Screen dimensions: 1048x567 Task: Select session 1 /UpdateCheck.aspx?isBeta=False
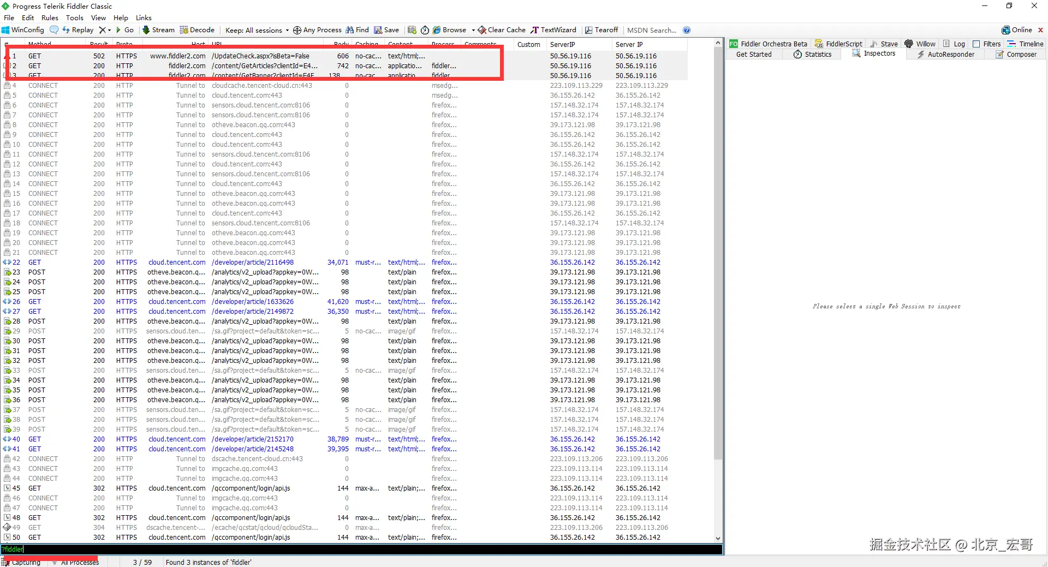pyautogui.click(x=344, y=56)
